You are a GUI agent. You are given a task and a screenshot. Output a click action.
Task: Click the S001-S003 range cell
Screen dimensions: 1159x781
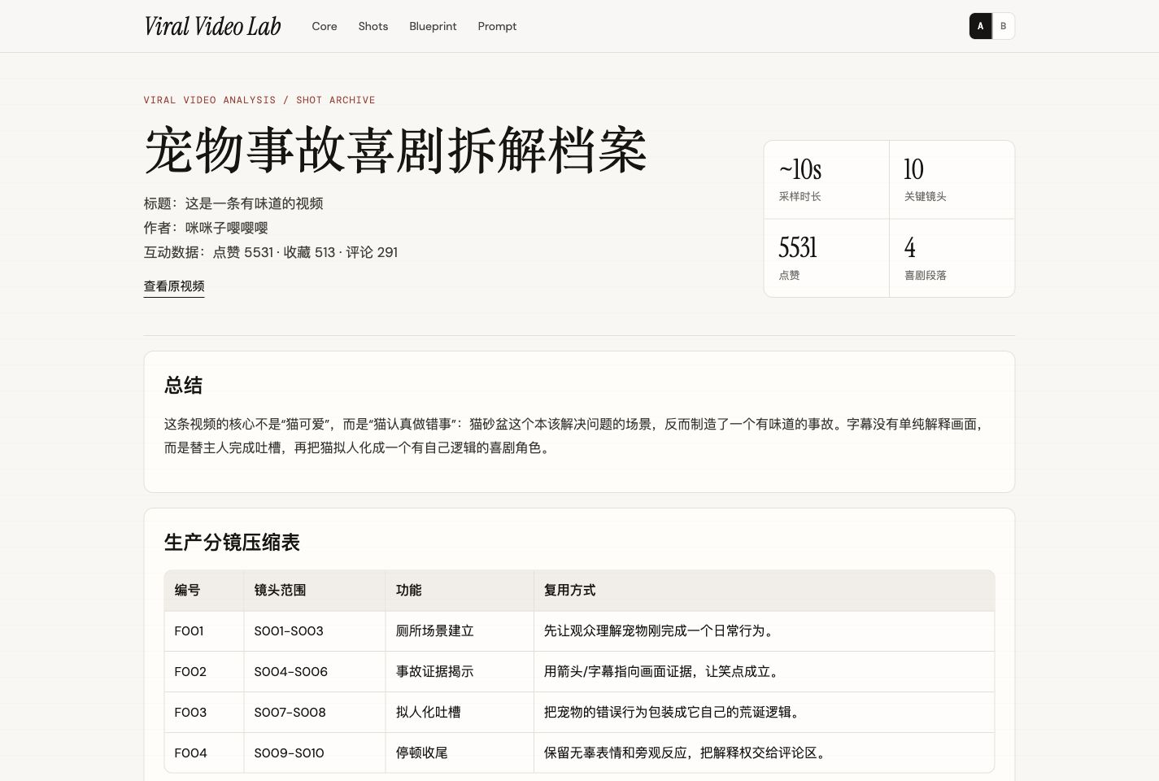tap(315, 631)
